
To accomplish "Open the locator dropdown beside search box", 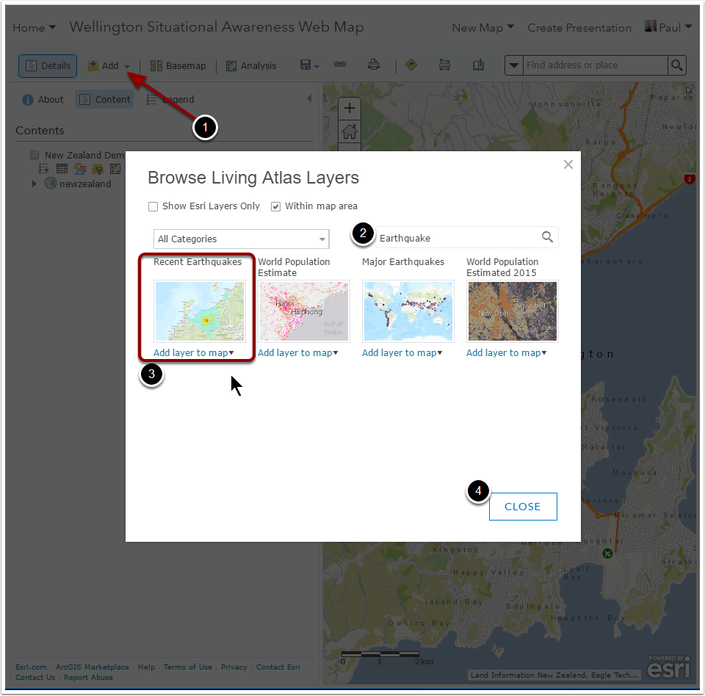I will [x=514, y=65].
